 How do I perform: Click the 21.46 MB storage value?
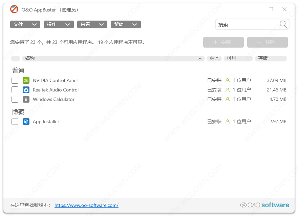point(277,90)
